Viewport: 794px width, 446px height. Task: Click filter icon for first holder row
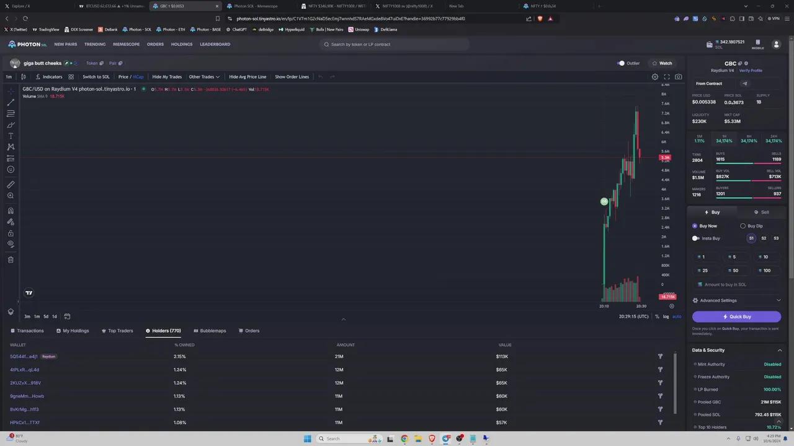point(660,356)
